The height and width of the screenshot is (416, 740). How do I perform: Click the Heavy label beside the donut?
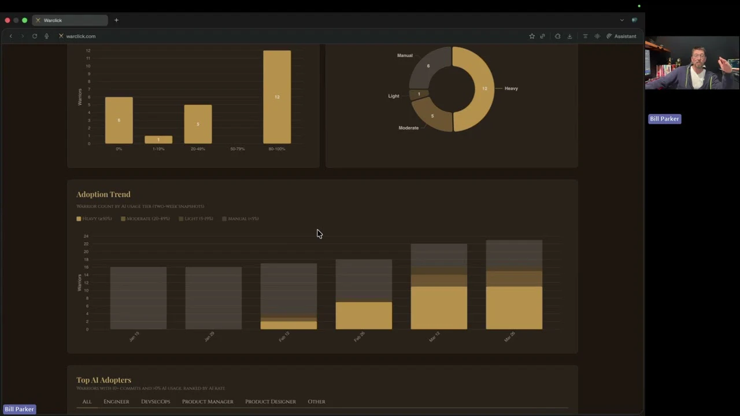(511, 88)
